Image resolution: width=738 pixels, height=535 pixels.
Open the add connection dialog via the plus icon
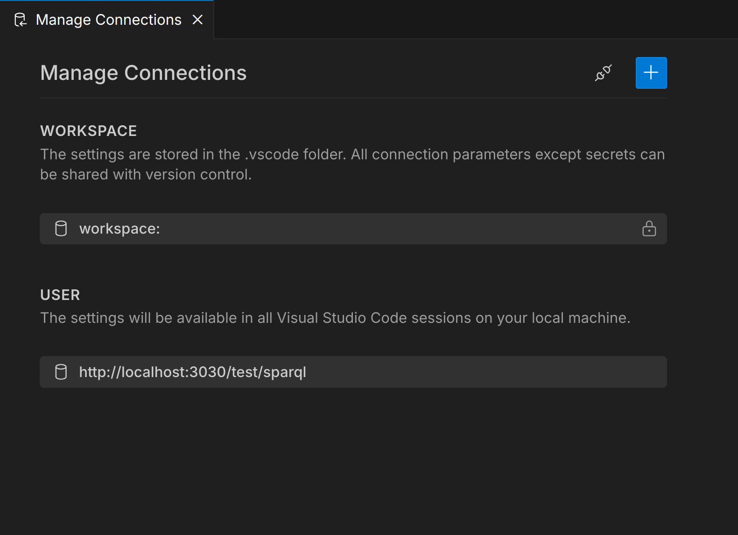(651, 72)
